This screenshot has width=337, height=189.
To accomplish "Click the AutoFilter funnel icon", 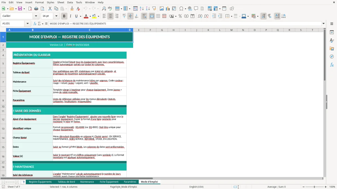I will tap(154, 9).
